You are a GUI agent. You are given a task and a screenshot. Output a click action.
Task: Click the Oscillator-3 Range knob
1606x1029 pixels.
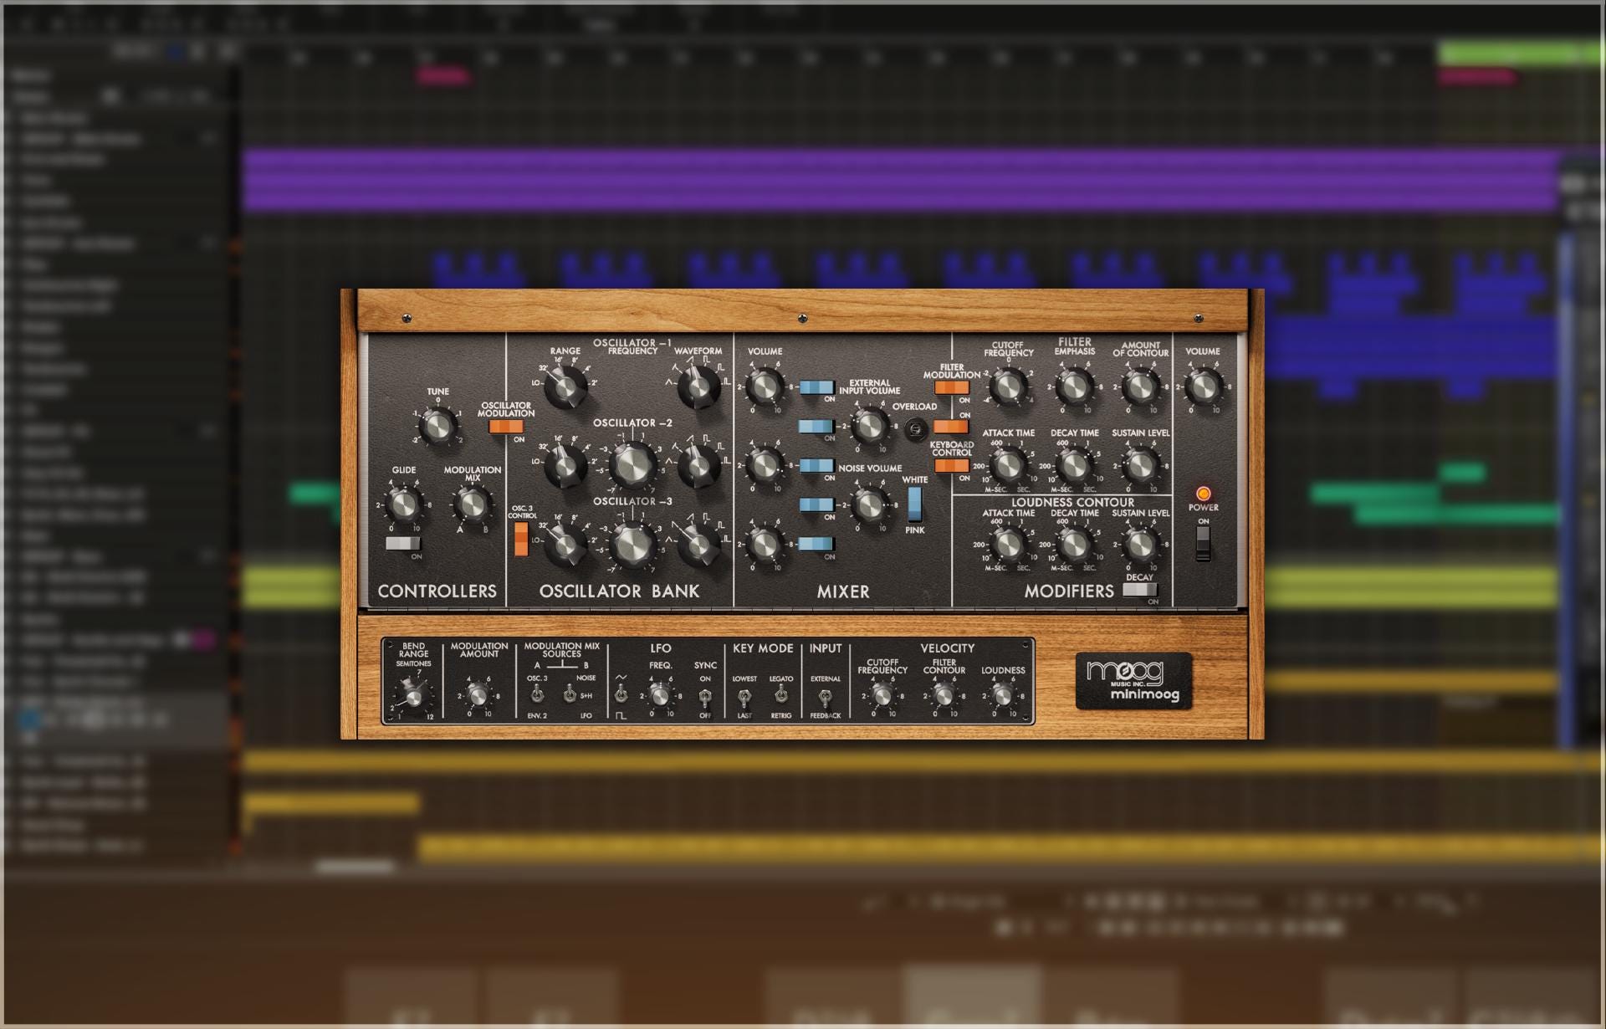click(565, 544)
